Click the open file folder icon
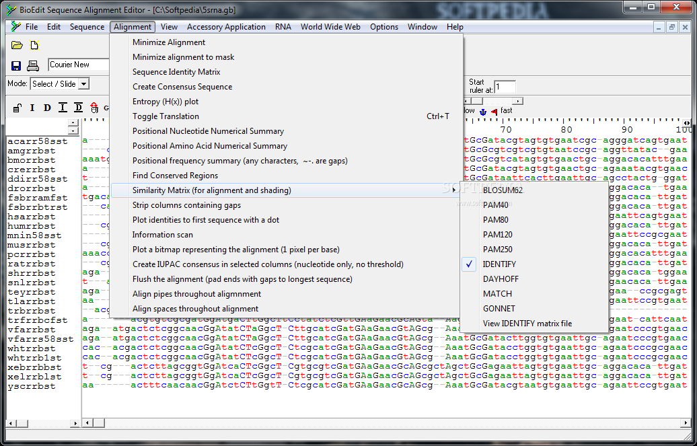The width and height of the screenshot is (697, 446). tap(17, 45)
